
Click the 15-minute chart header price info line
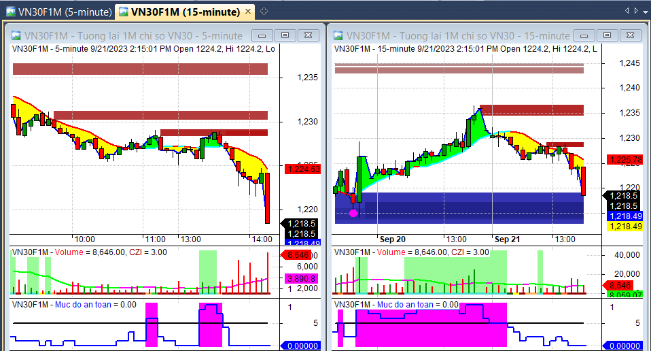(x=466, y=49)
